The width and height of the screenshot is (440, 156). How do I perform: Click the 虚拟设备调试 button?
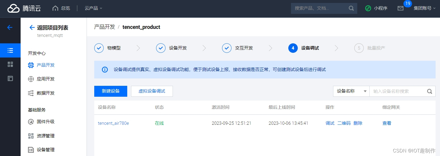point(152,91)
